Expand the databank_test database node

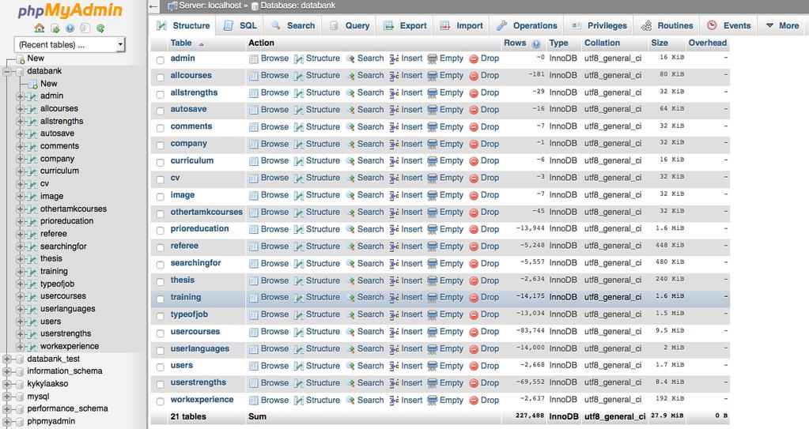tap(7, 359)
